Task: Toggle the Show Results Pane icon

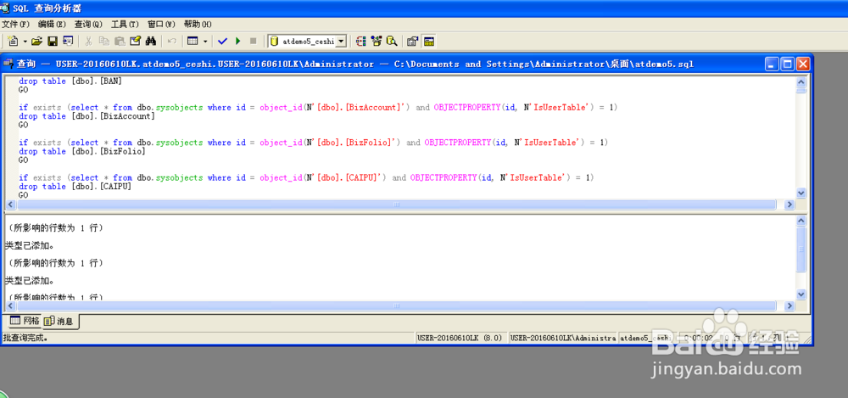Action: click(x=429, y=41)
